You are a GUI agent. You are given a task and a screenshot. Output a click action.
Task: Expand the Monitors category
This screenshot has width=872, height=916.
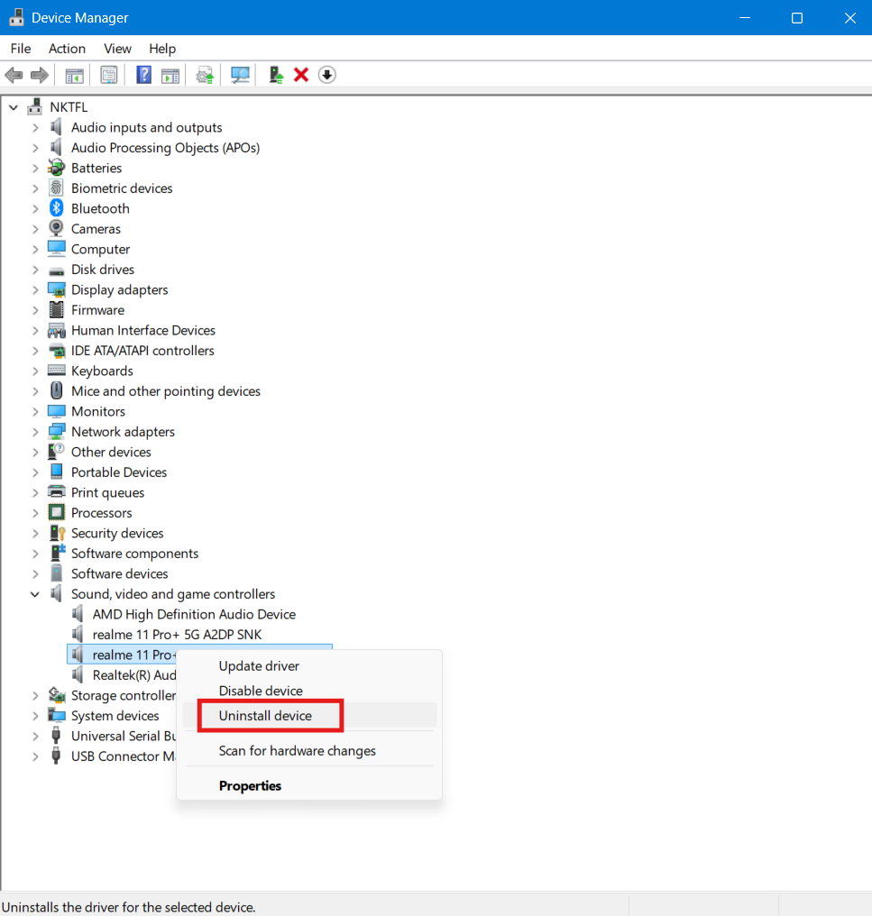point(35,411)
